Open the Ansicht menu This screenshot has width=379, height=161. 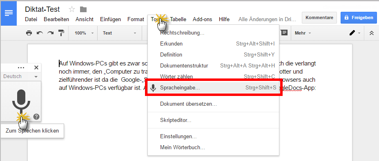85,20
